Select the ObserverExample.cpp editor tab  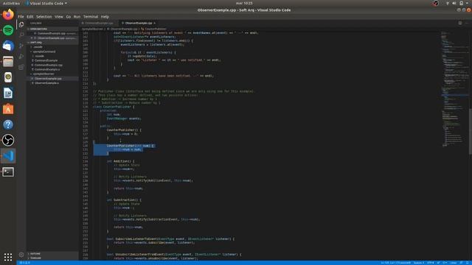[139, 23]
